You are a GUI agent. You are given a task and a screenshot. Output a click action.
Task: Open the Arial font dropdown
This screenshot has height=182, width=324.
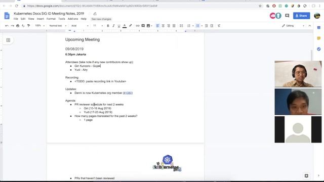pos(80,26)
